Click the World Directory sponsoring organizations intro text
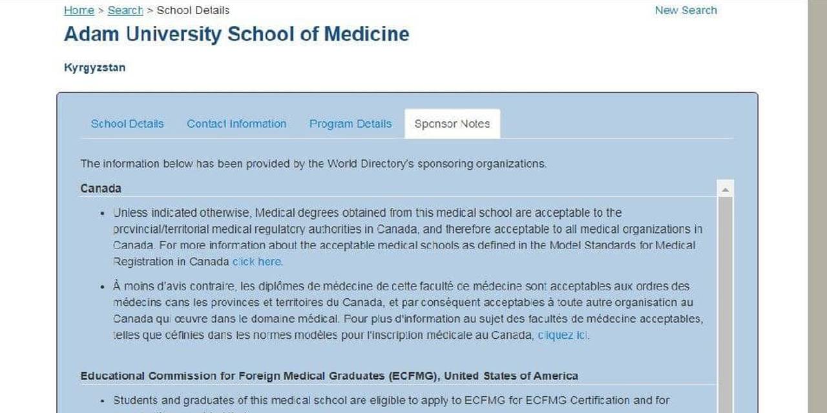This screenshot has height=413, width=827. click(x=313, y=164)
